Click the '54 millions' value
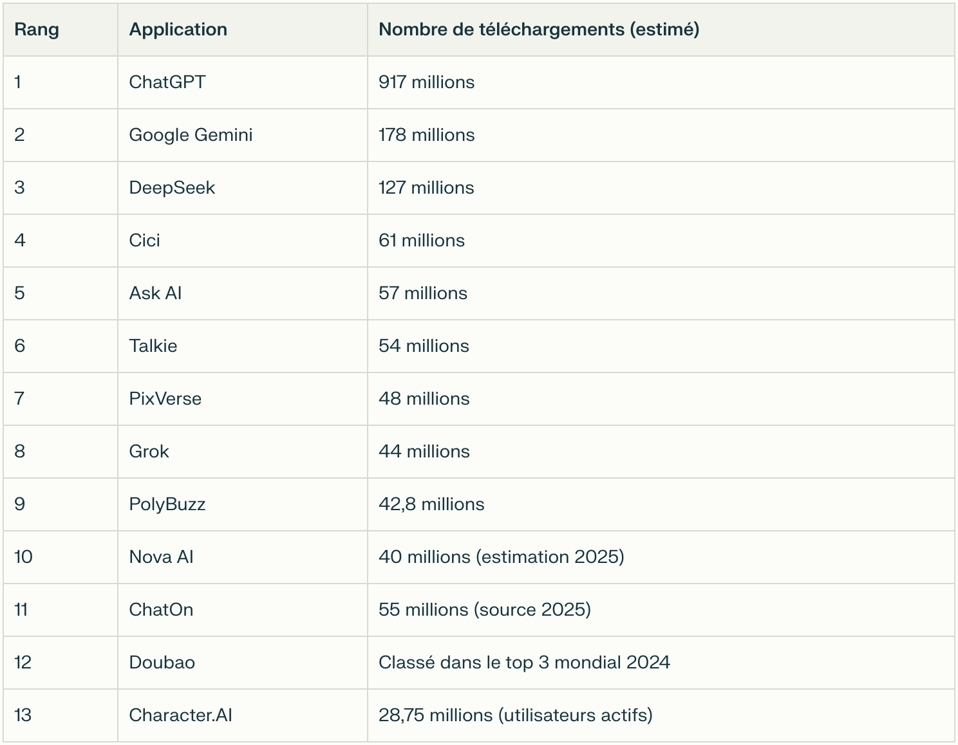The height and width of the screenshot is (745, 958). pos(424,346)
